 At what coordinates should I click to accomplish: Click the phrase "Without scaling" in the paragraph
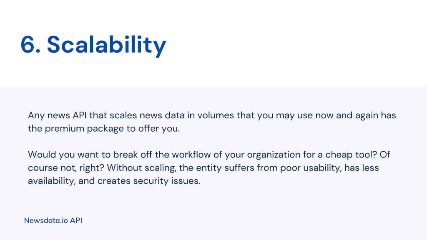141,168
